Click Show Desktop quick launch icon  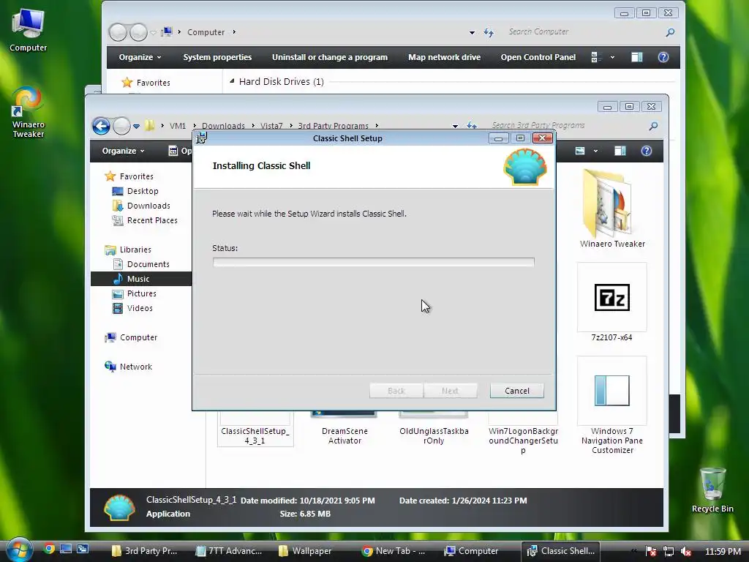[65, 549]
